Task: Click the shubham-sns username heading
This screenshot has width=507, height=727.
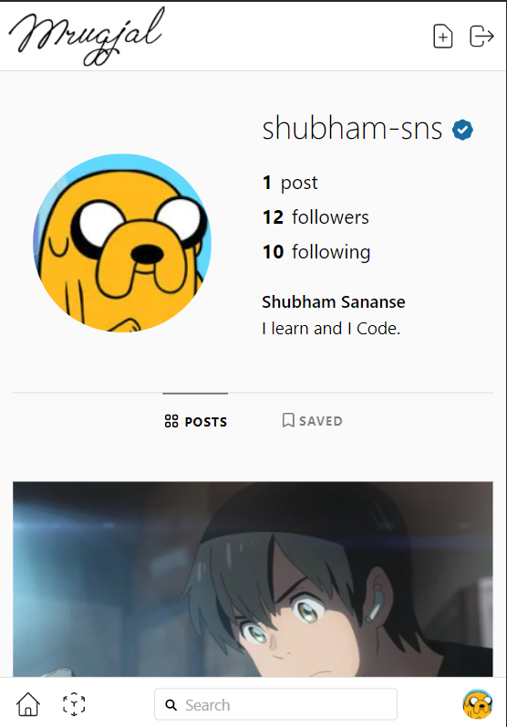Action: pos(352,128)
